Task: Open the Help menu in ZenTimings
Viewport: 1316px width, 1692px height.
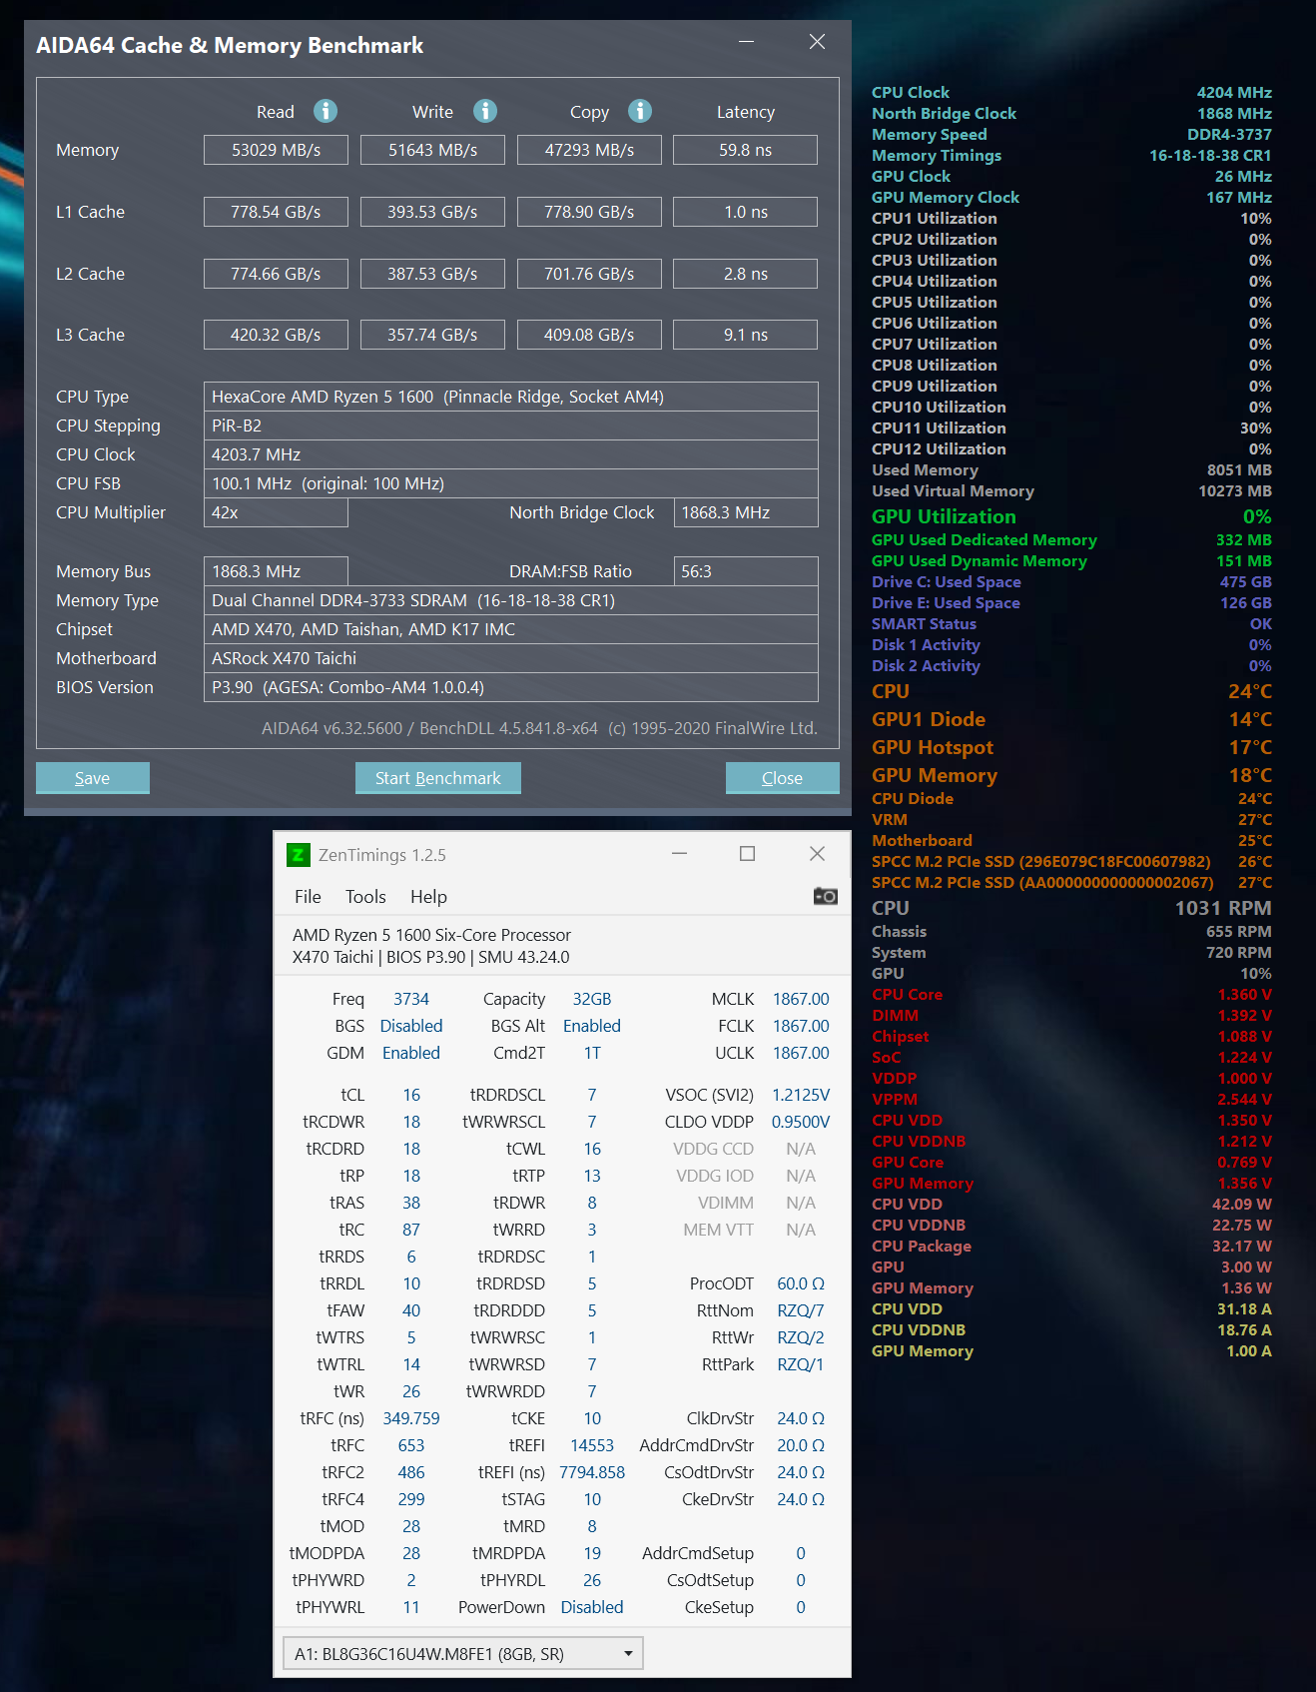Action: click(428, 897)
